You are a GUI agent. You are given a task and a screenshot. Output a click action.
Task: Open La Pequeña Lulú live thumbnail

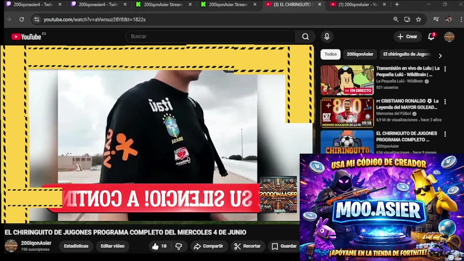pyautogui.click(x=347, y=80)
